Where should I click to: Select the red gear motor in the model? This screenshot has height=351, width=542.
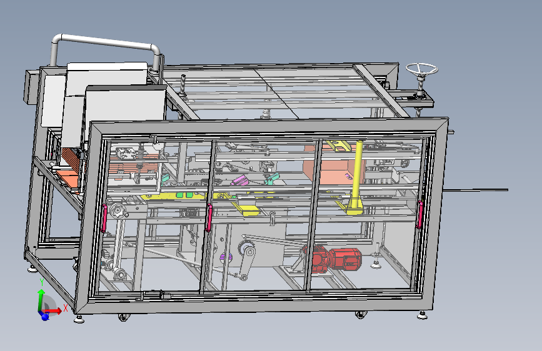(332, 259)
